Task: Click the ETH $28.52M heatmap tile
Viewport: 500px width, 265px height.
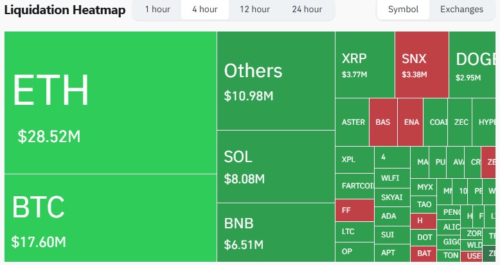Action: pos(110,103)
